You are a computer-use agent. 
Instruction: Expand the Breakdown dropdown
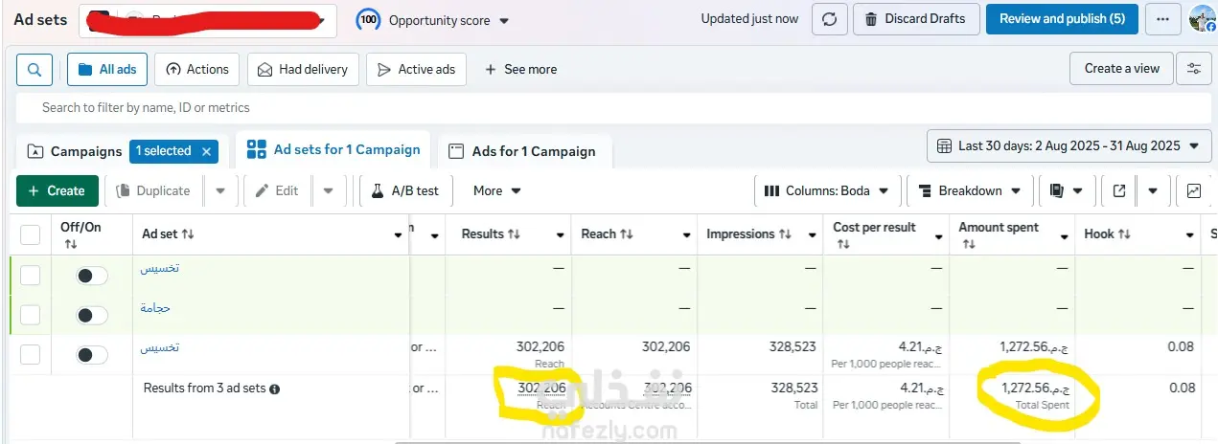(x=970, y=190)
